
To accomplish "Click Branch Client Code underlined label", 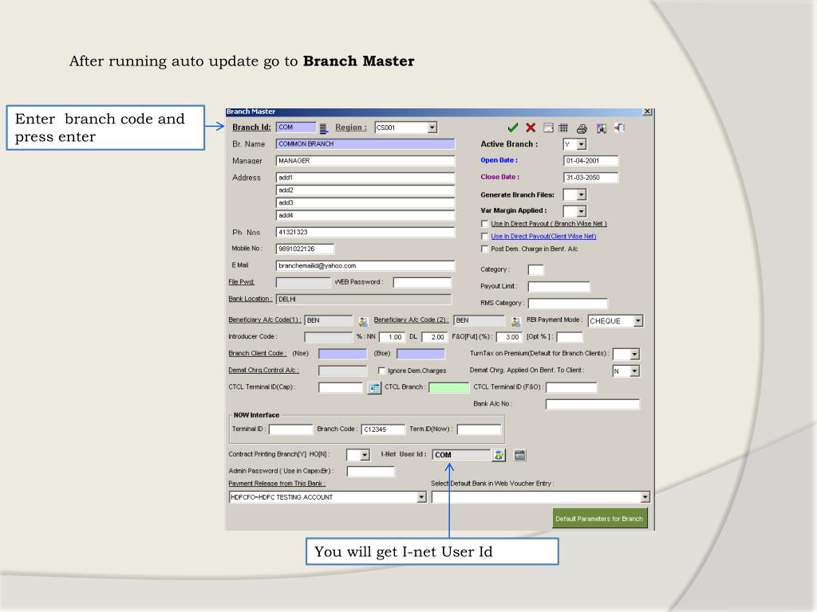I will click(x=258, y=353).
